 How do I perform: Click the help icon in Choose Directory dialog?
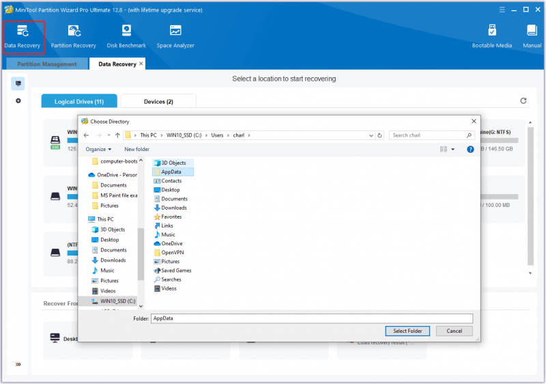(x=470, y=149)
